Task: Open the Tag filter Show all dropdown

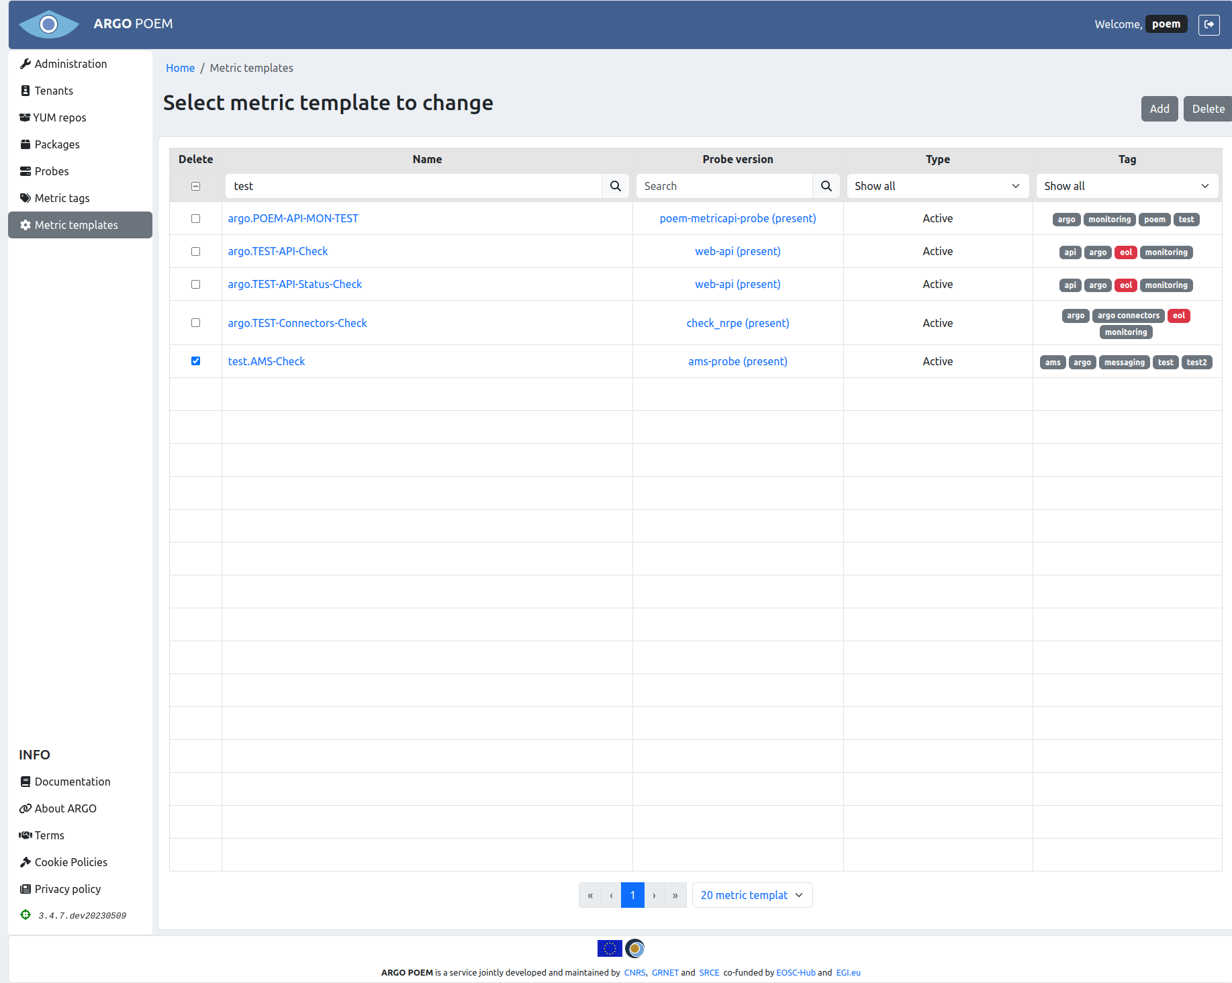Action: point(1127,186)
